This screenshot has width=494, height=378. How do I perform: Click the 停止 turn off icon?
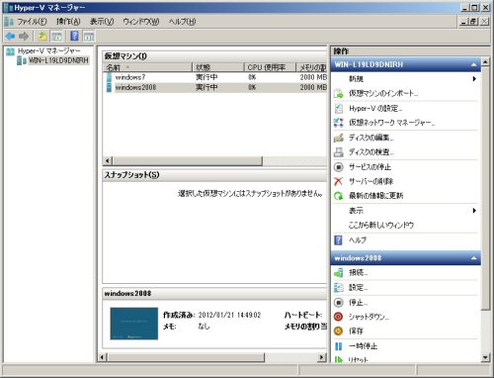point(339,302)
